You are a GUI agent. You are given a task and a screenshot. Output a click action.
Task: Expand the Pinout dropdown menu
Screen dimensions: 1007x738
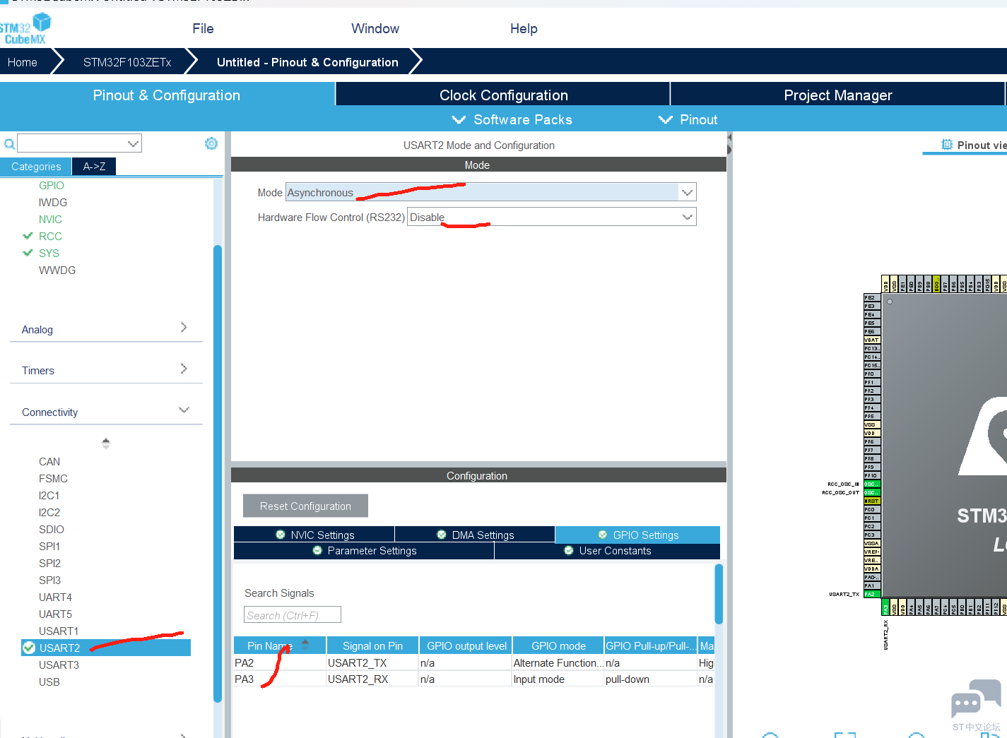[688, 119]
